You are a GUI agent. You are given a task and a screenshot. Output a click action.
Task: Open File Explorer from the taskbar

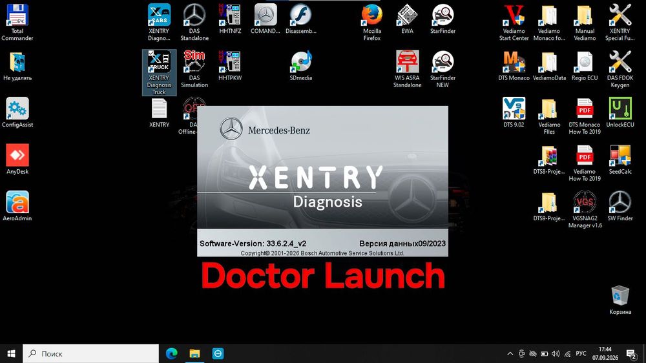click(194, 353)
